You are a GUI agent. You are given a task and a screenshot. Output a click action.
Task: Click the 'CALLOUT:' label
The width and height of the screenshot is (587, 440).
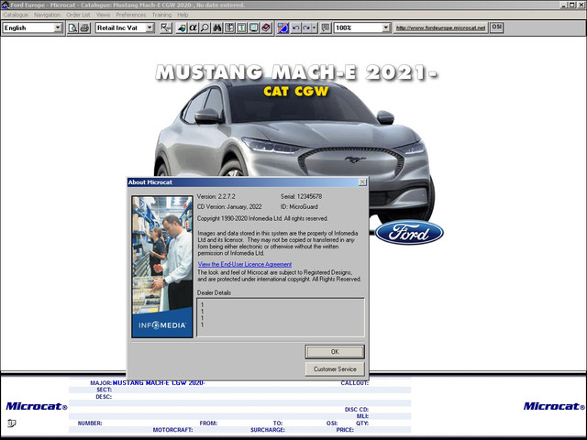click(x=355, y=383)
